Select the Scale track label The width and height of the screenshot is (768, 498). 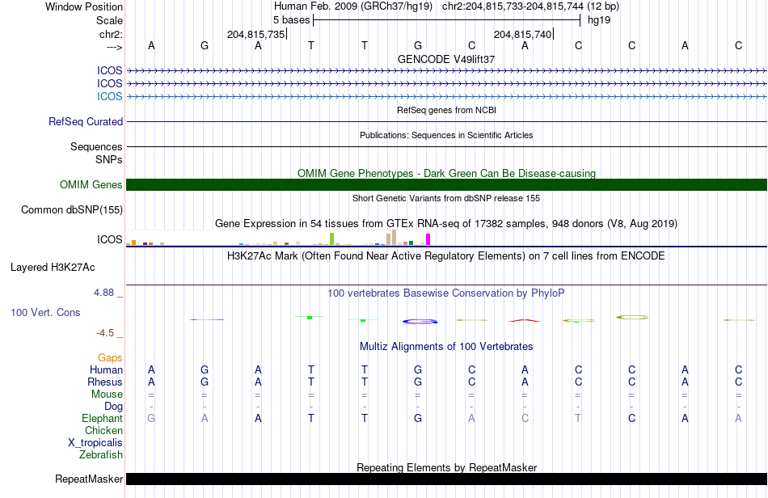(109, 20)
